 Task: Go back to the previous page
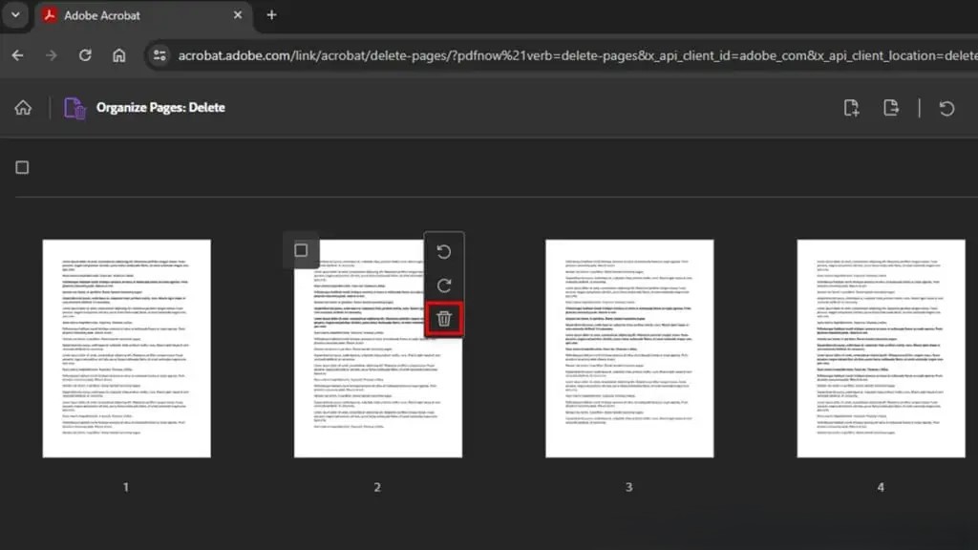click(x=17, y=55)
